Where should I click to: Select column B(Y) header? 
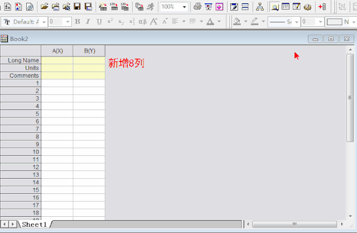tap(89, 51)
